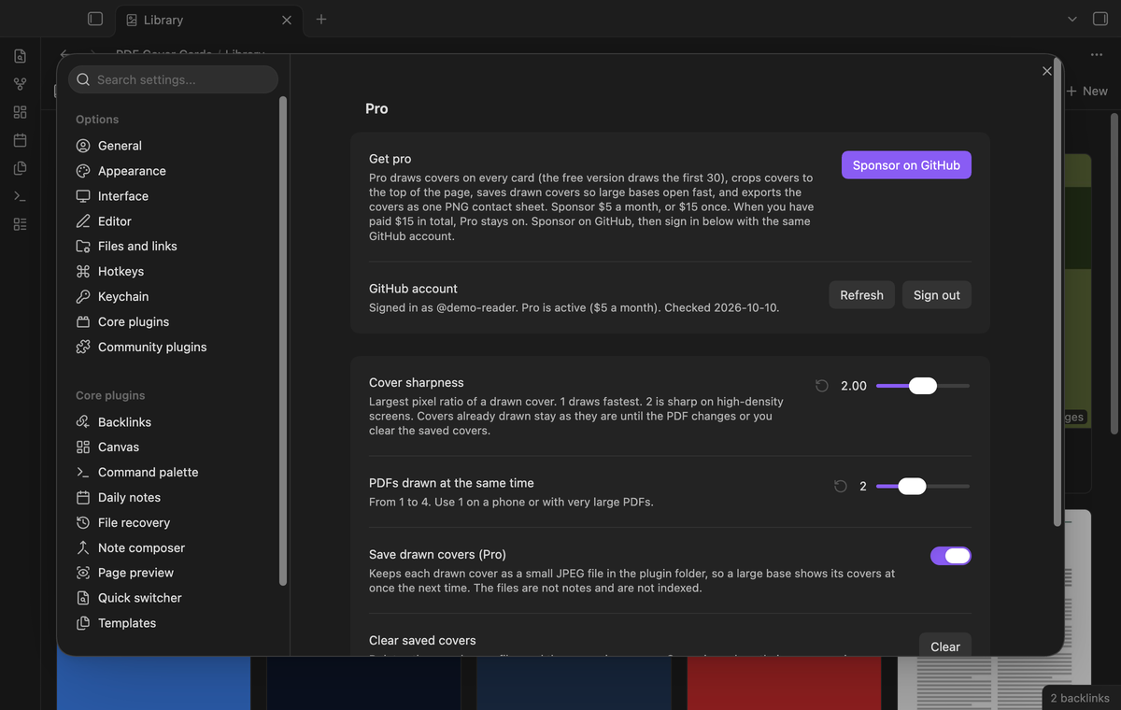
Task: Click the GitHub account setting title
Action: pyautogui.click(x=413, y=289)
